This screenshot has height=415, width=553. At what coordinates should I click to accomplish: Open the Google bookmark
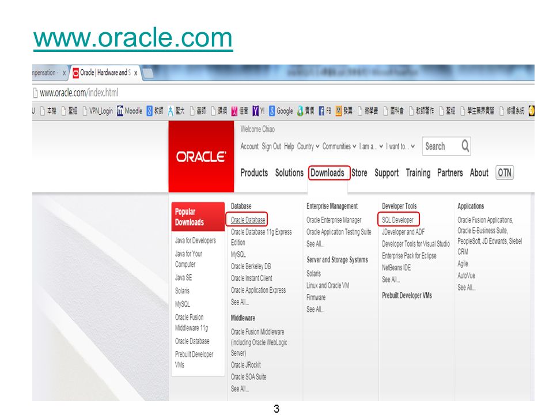point(281,111)
